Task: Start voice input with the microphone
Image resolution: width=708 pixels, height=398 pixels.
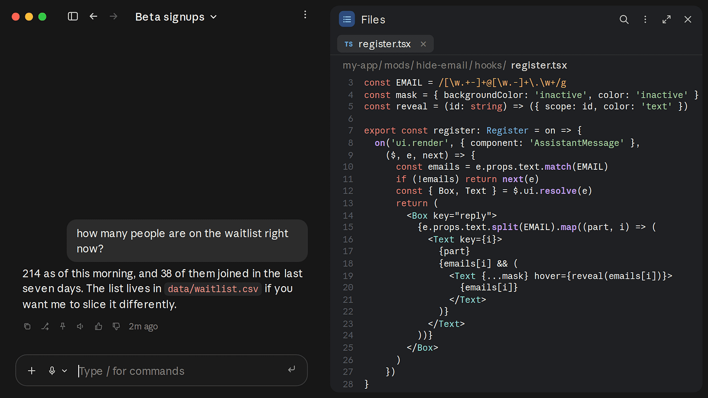Action: (x=52, y=371)
